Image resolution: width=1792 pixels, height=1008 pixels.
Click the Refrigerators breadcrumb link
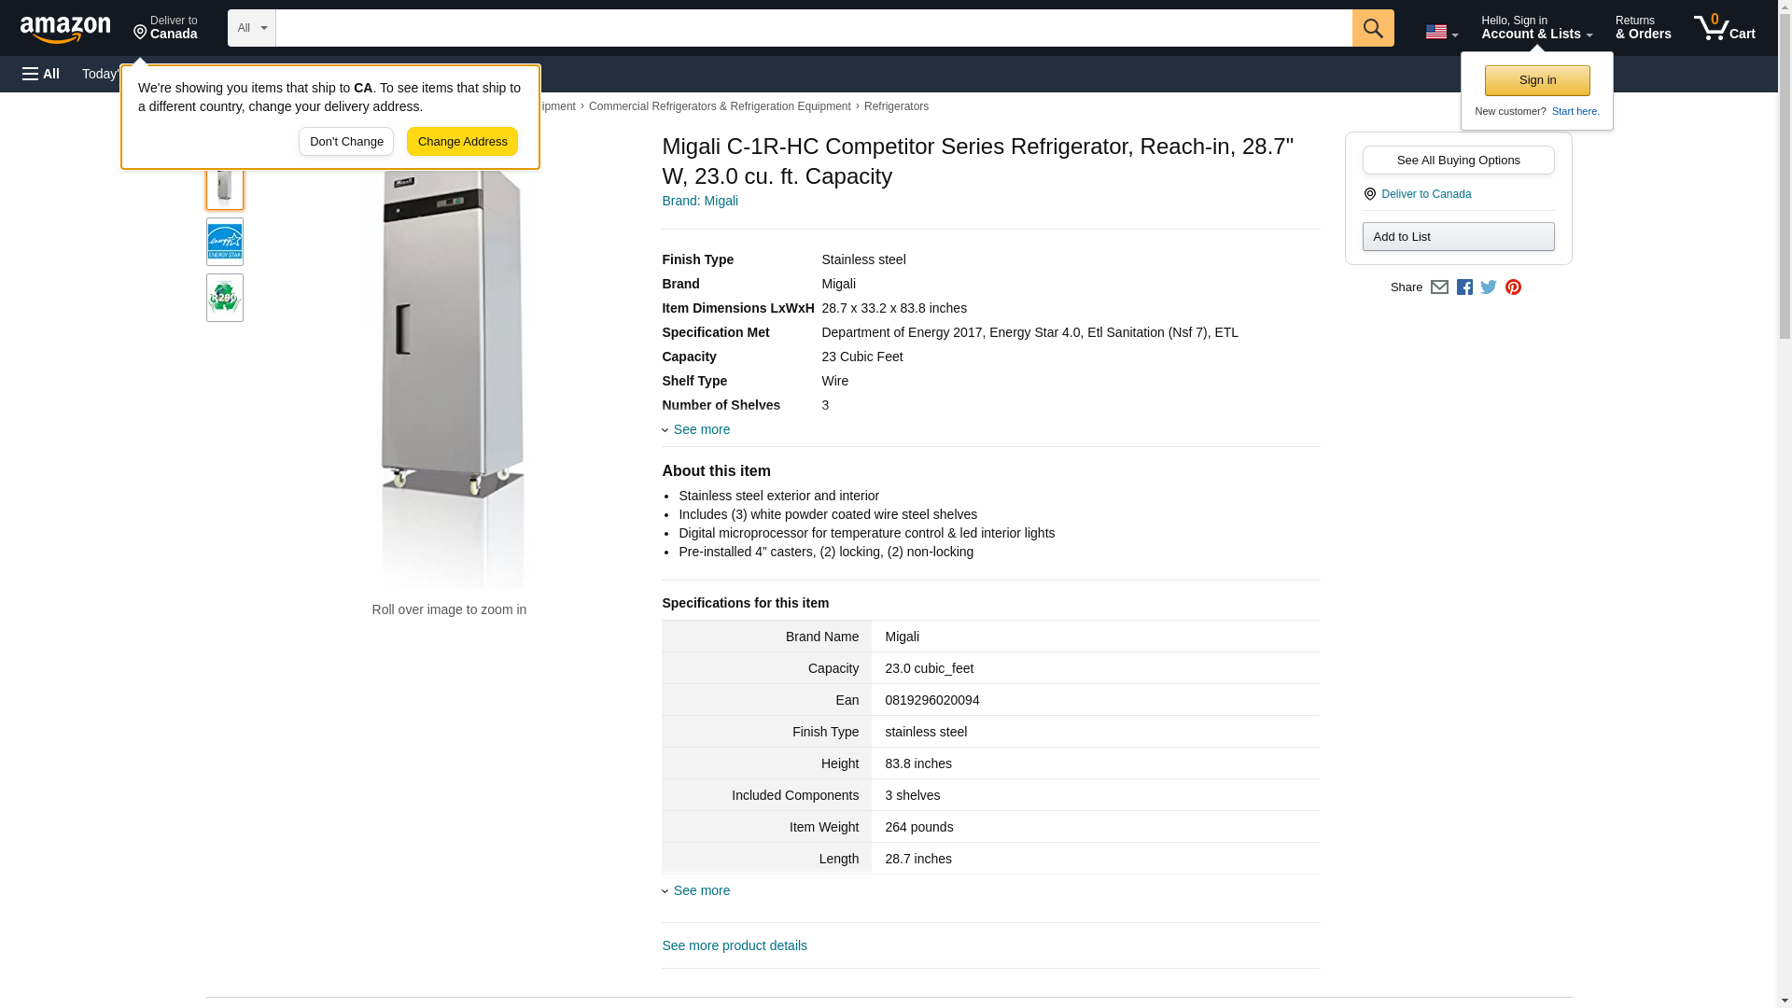point(895,106)
